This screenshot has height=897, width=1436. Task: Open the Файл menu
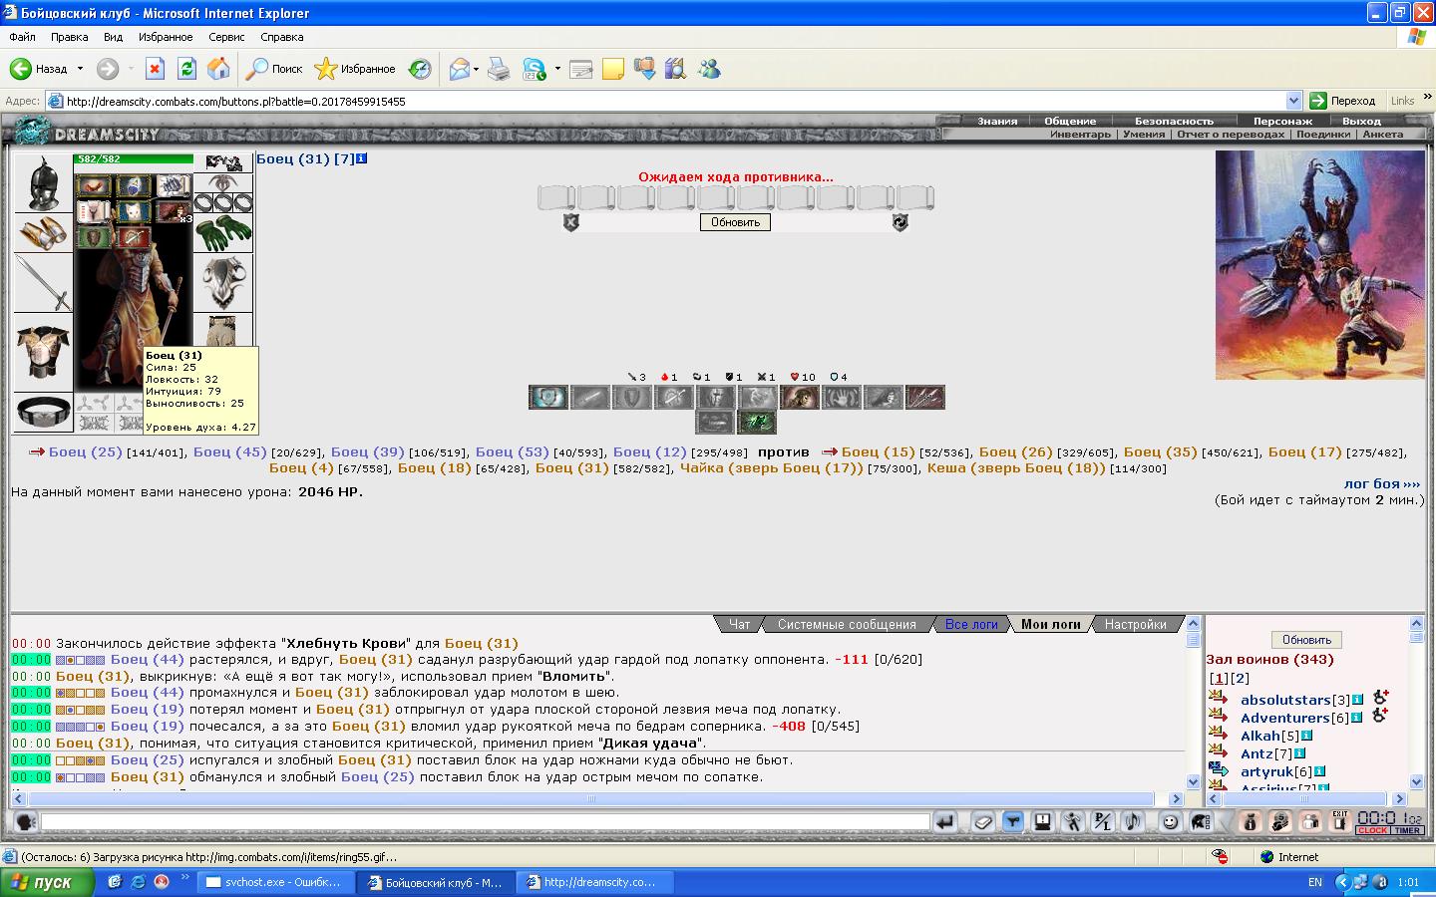pos(22,37)
